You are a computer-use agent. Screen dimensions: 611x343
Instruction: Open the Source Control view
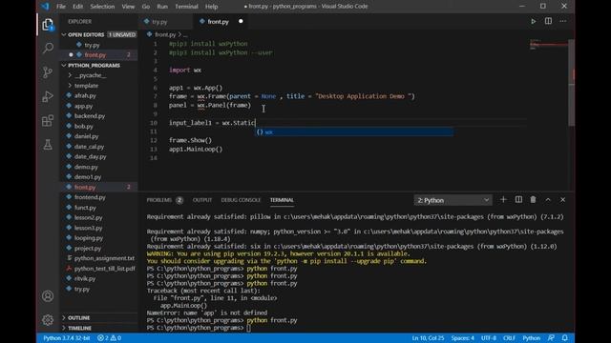[48, 72]
